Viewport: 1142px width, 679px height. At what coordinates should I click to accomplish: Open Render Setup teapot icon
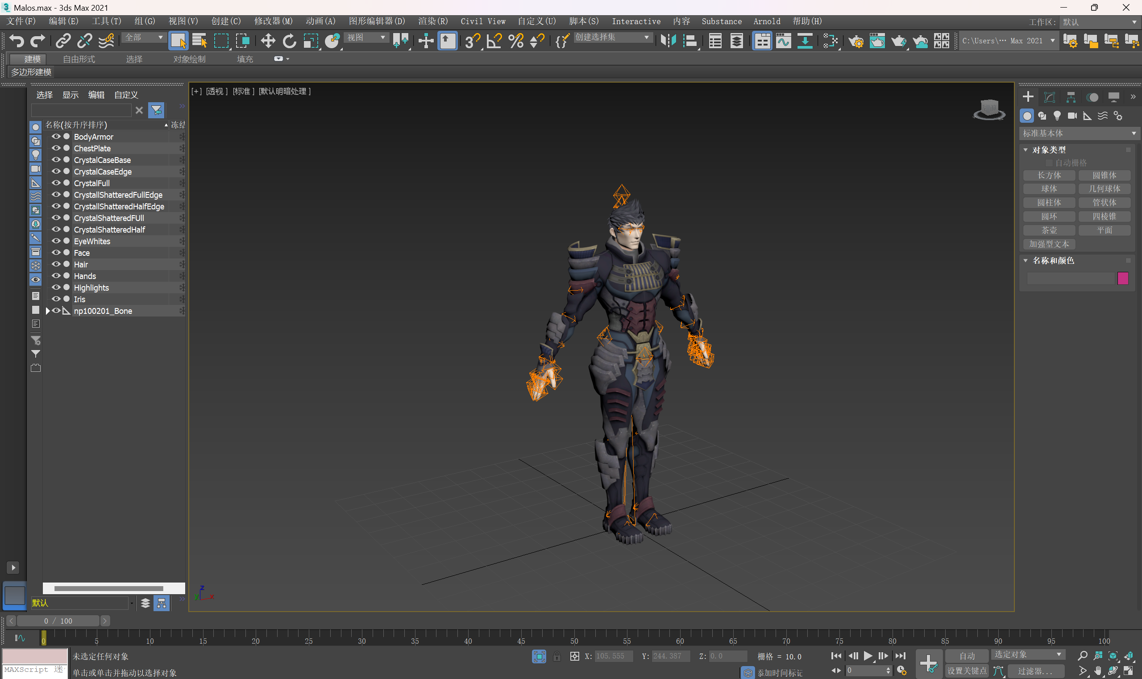[855, 41]
